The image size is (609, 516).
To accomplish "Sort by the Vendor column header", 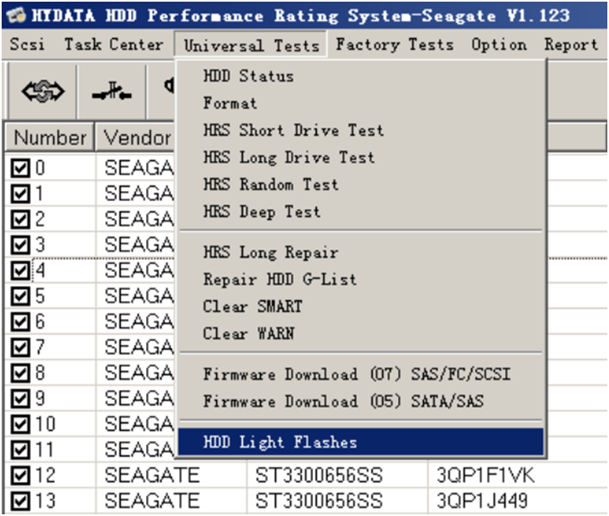I will click(136, 138).
